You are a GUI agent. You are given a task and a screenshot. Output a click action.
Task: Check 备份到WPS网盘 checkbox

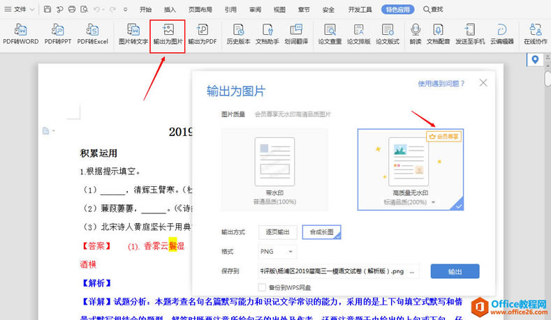click(262, 287)
